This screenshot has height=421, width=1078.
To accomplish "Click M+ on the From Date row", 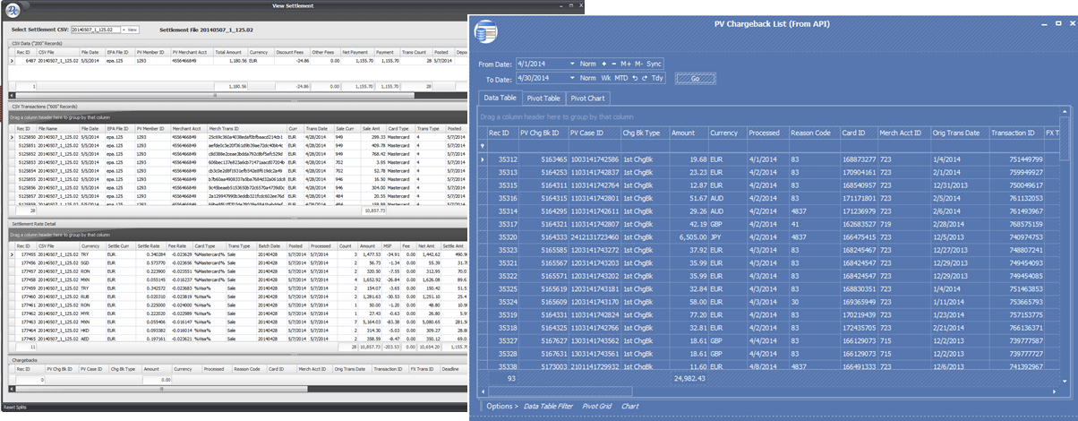I will click(x=626, y=64).
